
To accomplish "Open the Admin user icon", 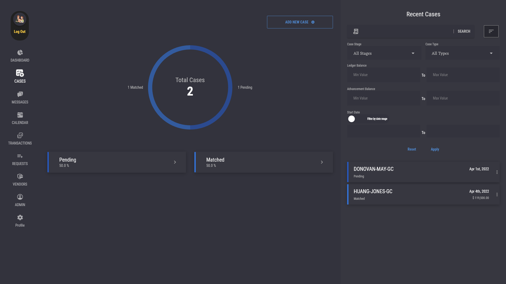I will click(20, 197).
